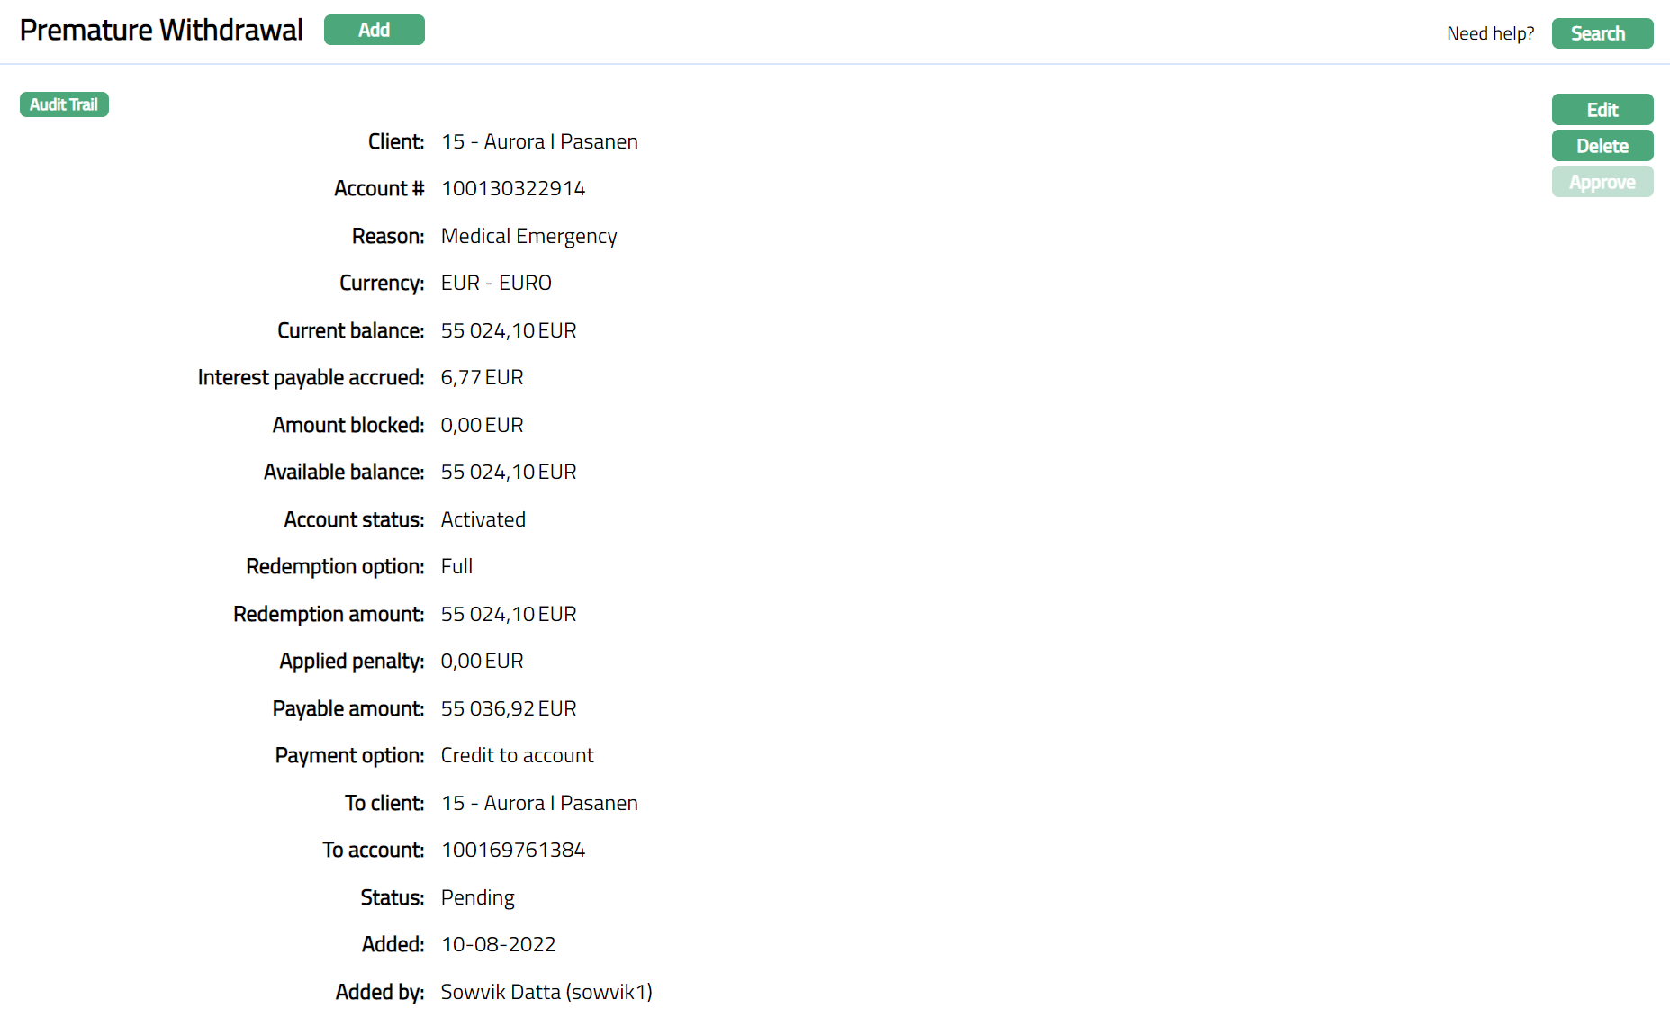Click the Search button at top right

pos(1602,33)
